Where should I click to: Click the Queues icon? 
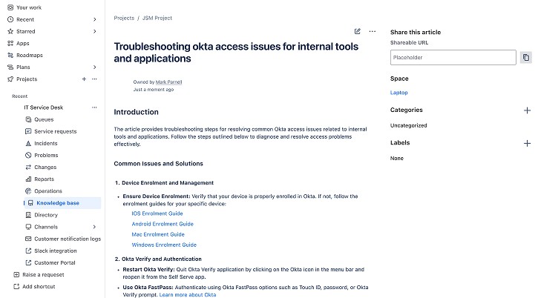(28, 119)
